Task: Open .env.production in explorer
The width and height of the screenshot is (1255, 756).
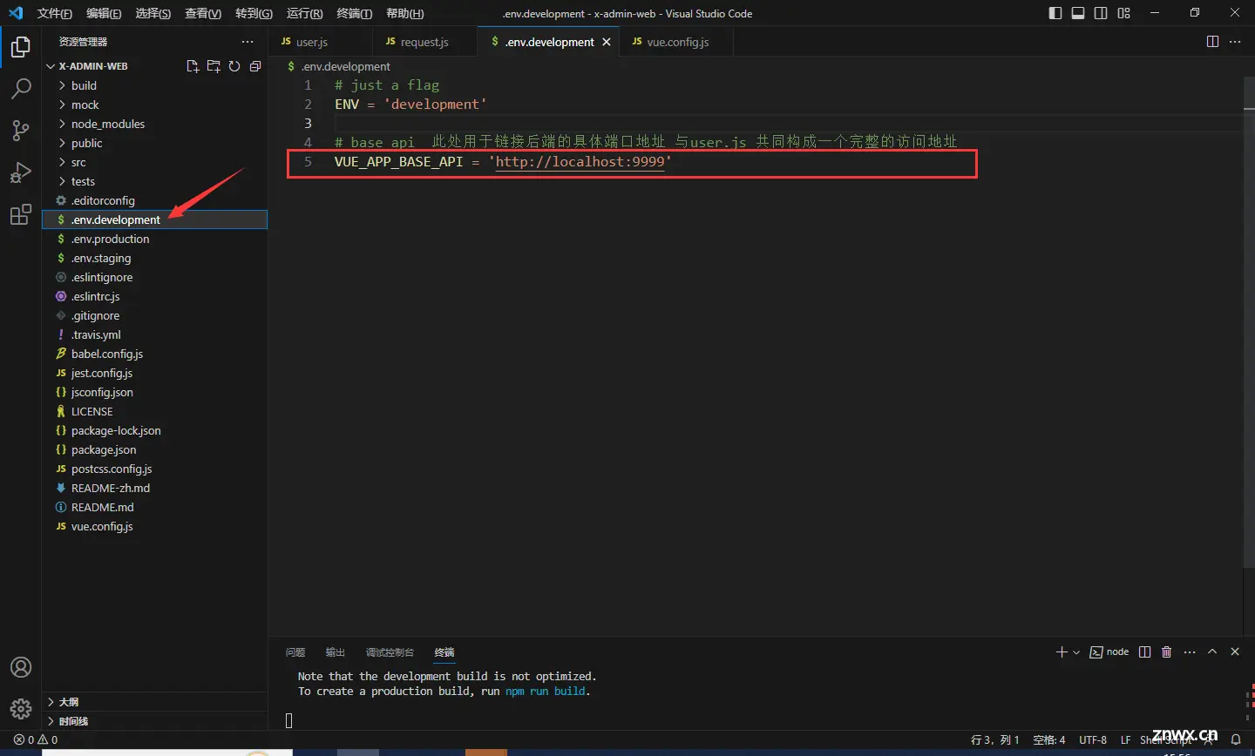Action: pyautogui.click(x=154, y=239)
